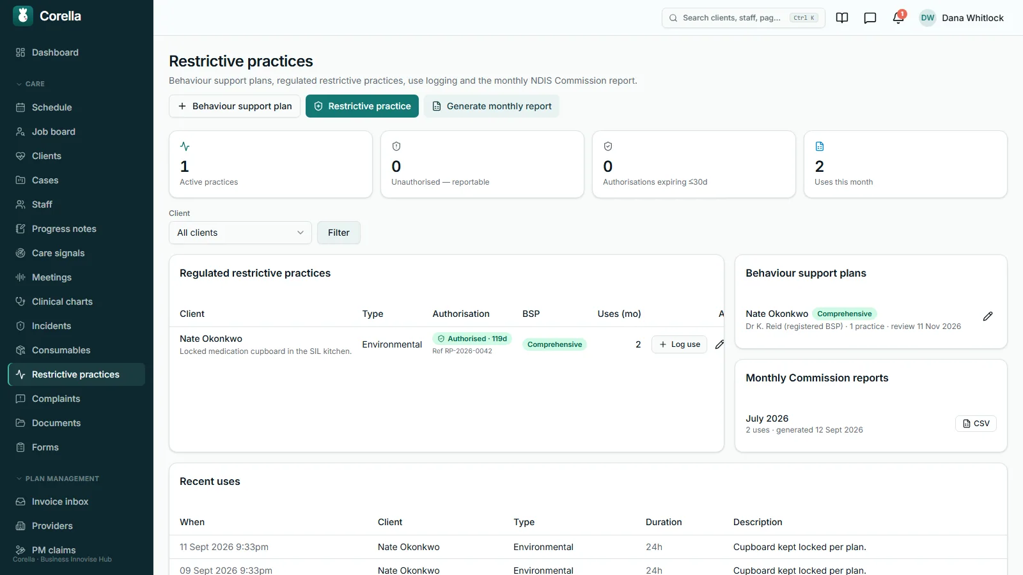1023x575 pixels.
Task: Open the messages chat icon
Action: (x=870, y=18)
